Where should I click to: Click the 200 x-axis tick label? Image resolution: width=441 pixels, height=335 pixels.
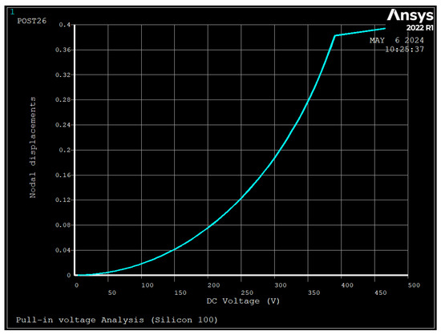coord(214,285)
